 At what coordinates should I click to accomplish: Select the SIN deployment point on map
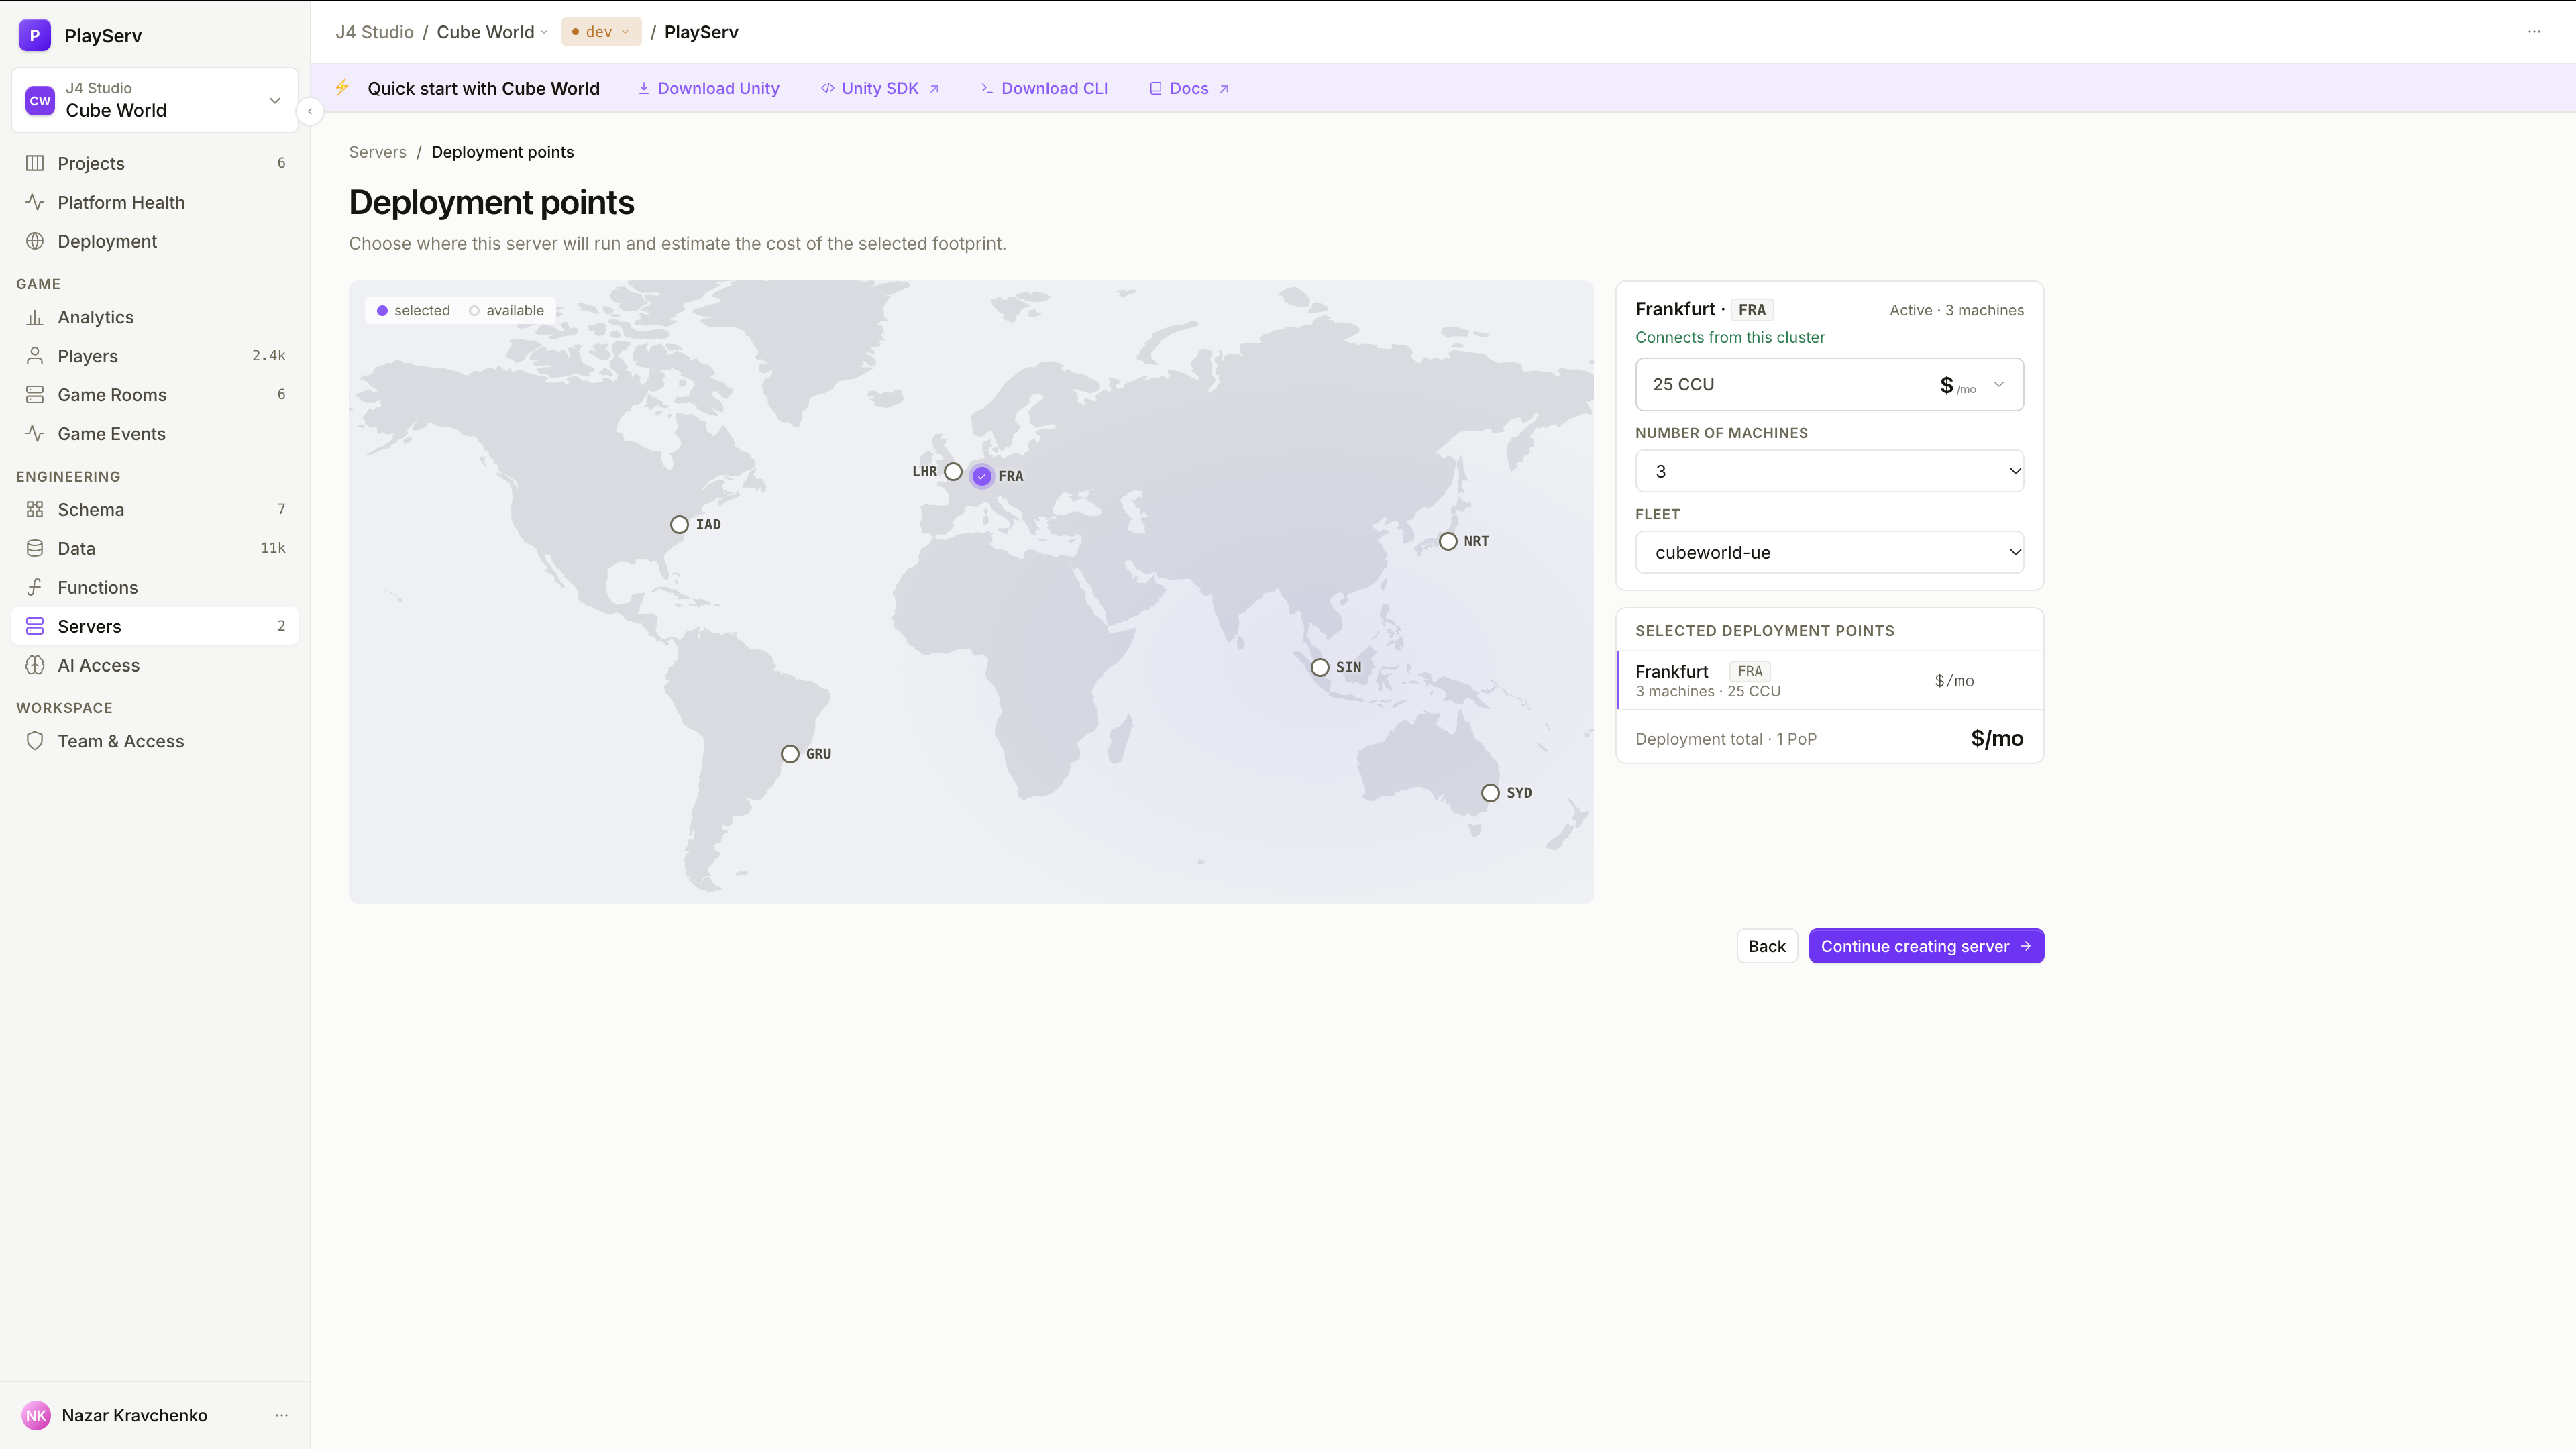(x=1320, y=667)
